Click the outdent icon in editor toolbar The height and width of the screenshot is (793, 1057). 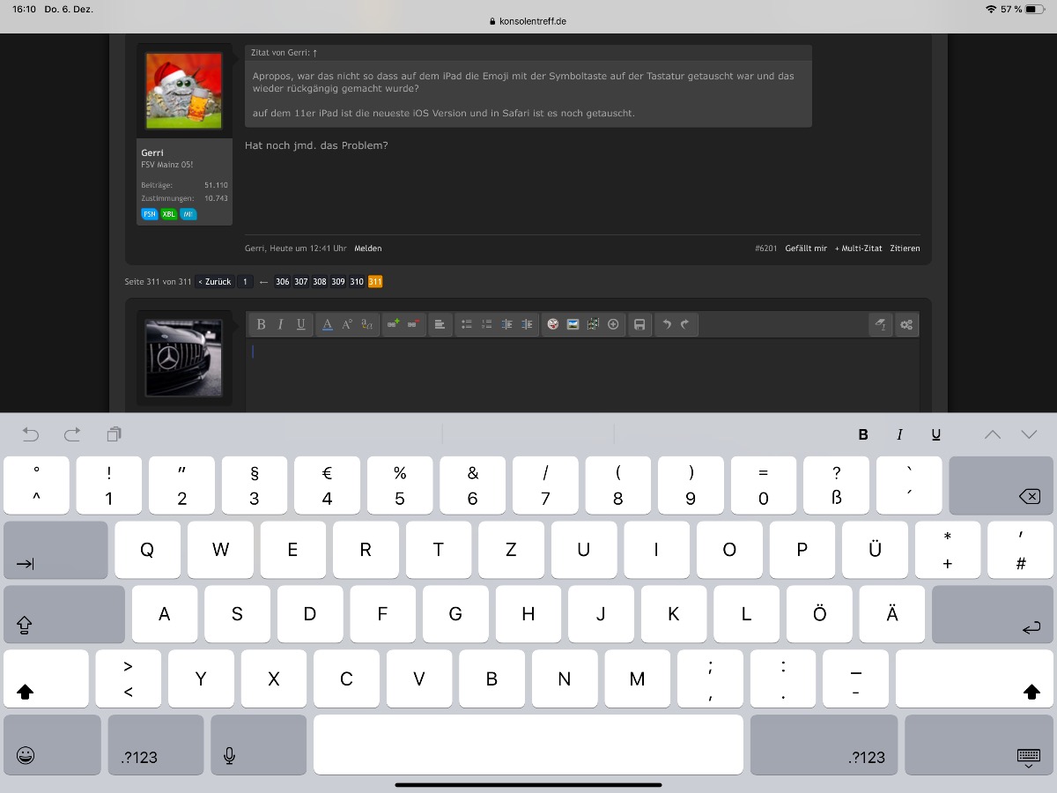point(506,324)
